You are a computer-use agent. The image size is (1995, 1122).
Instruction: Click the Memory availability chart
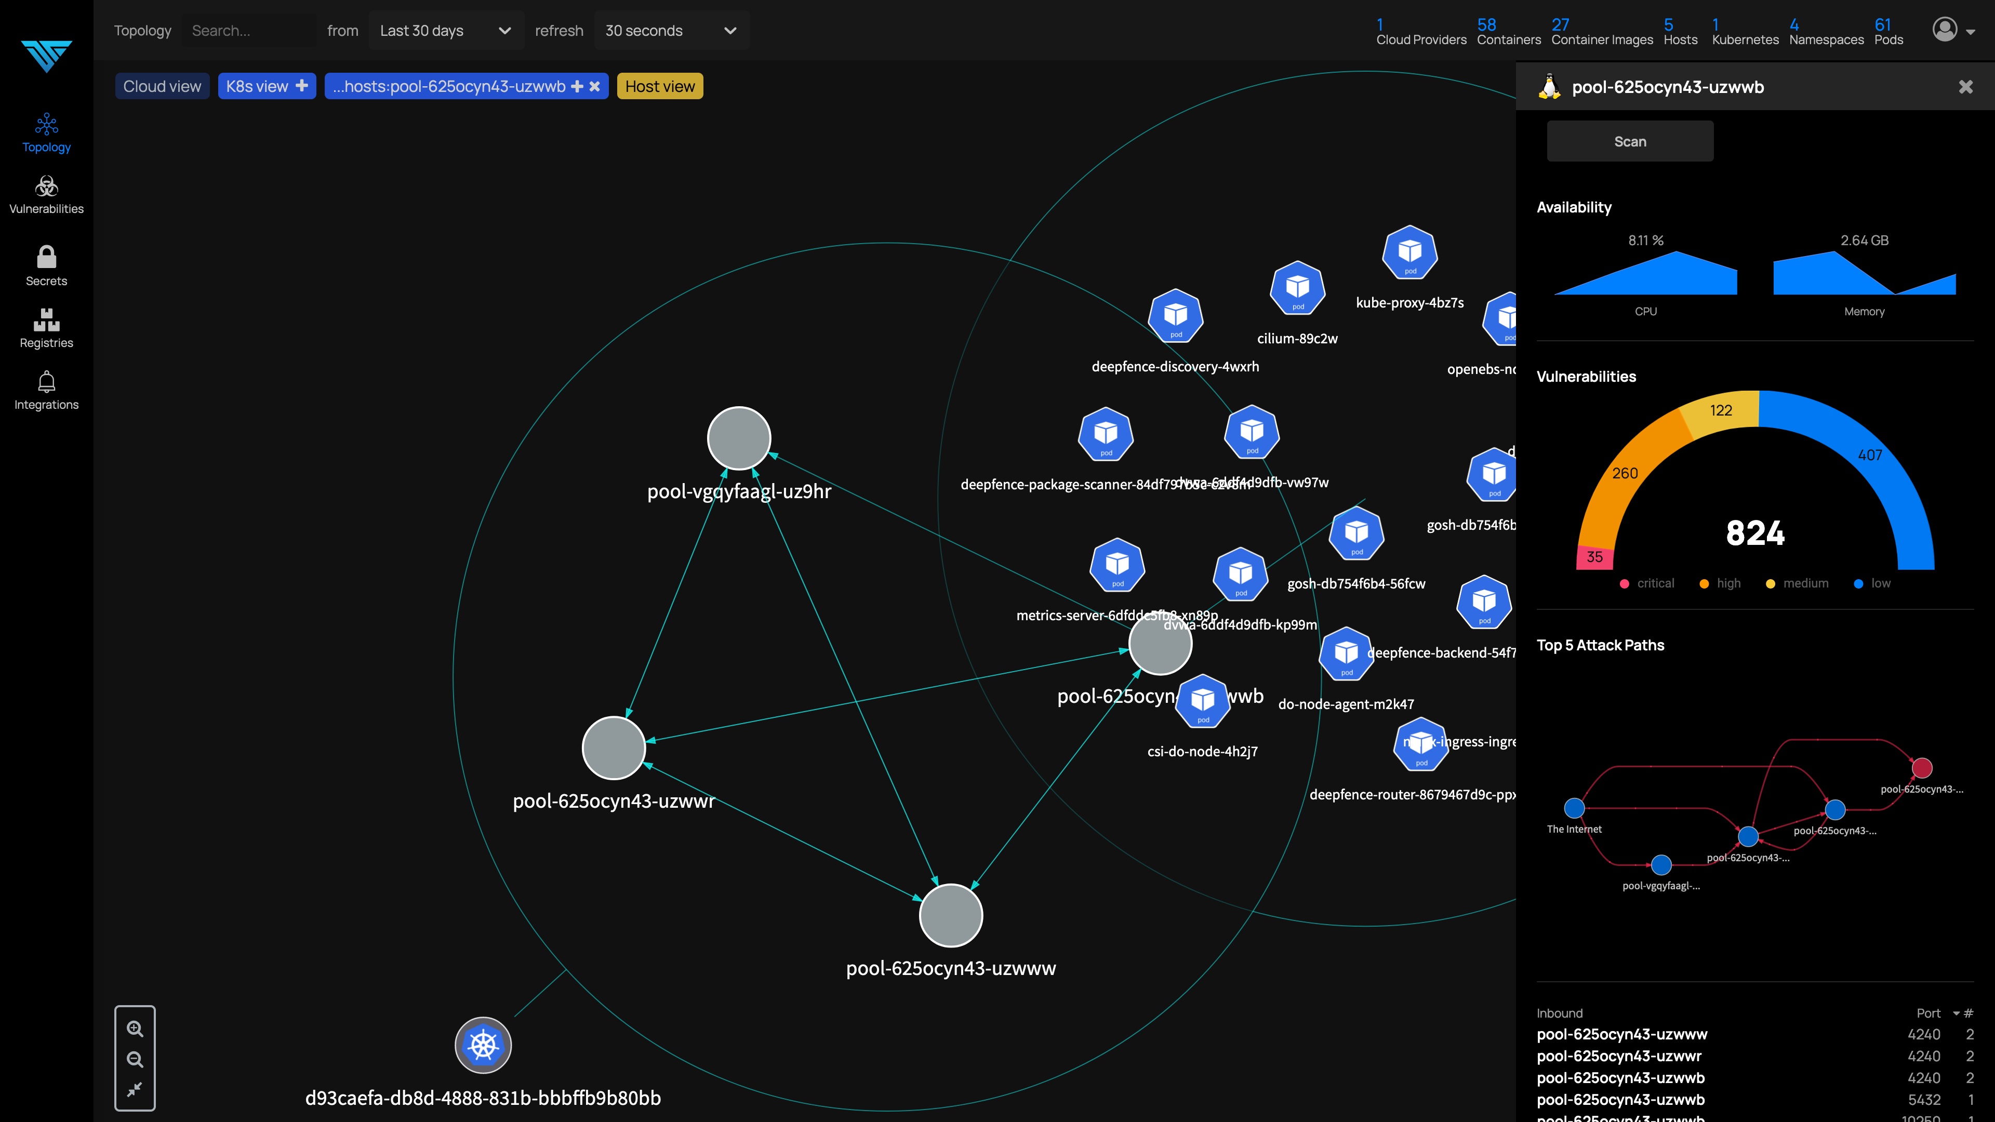(1864, 273)
